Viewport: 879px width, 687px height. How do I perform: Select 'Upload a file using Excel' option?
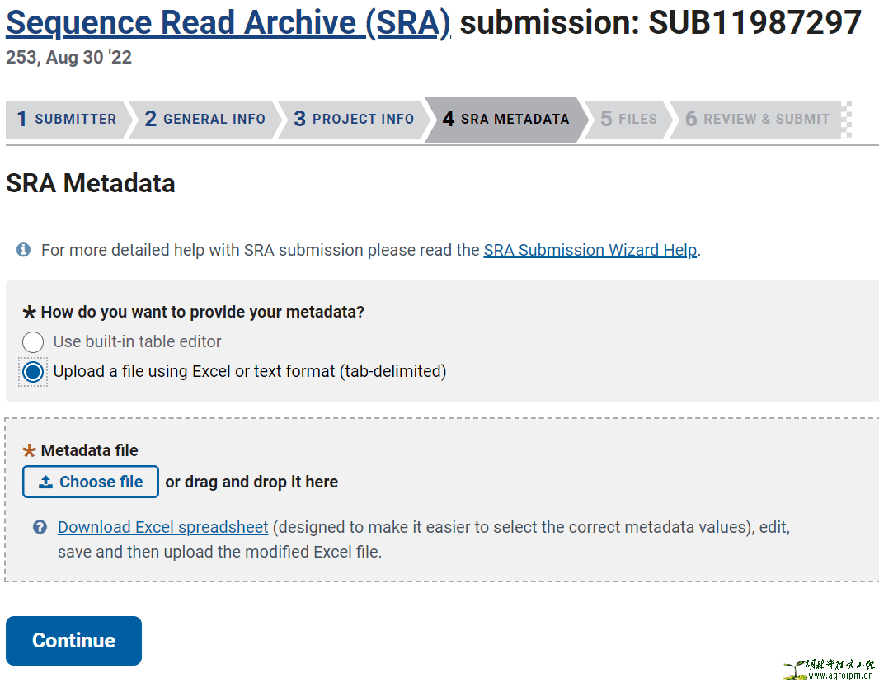(x=33, y=372)
